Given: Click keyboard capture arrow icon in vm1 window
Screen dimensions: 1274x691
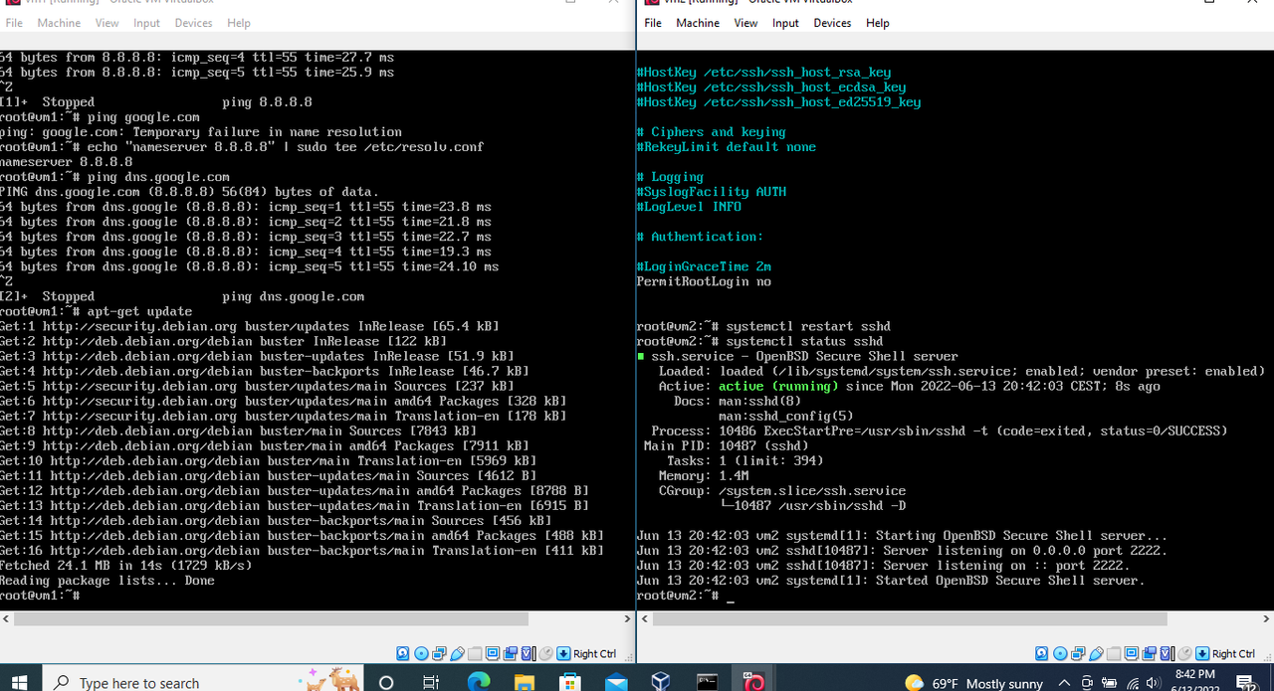Looking at the screenshot, I should [x=563, y=653].
